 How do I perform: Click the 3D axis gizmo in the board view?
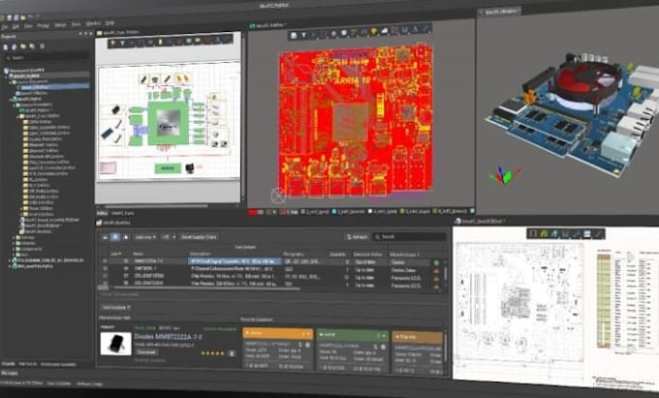pos(505,174)
